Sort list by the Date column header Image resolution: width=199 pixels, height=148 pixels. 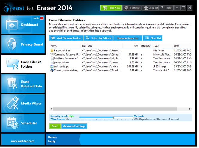pos(182,46)
